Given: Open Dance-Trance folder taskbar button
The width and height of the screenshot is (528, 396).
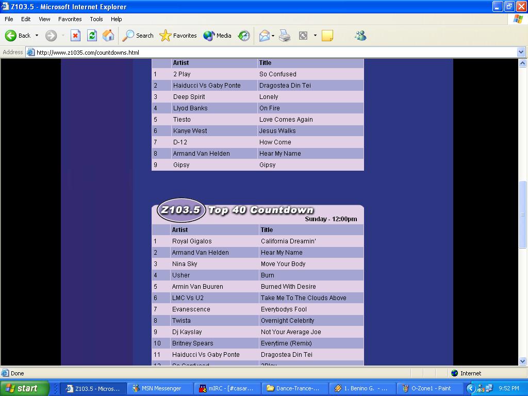Looking at the screenshot, I should [295, 388].
